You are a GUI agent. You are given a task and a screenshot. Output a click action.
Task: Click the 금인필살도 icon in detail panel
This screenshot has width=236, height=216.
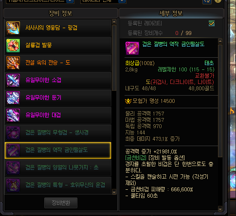(132, 48)
